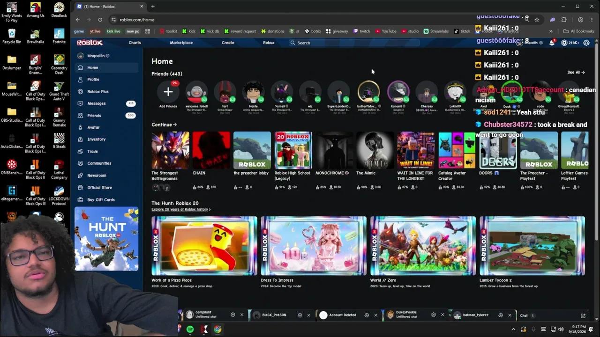The height and width of the screenshot is (337, 600).
Task: Open The Mimic game thumbnail
Action: point(375,150)
